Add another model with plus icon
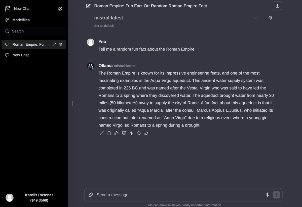Image resolution: width=302 pixels, height=207 pixels. (263, 18)
